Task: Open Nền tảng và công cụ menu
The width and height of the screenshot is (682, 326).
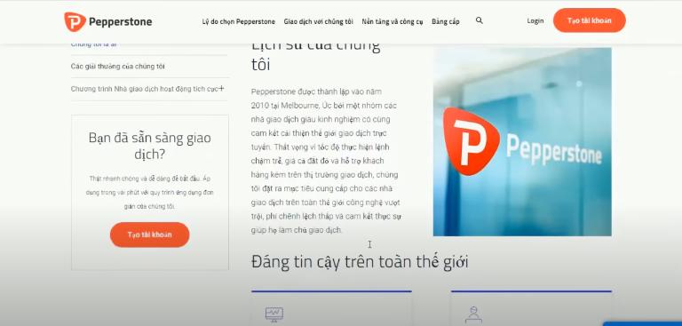Action: tap(393, 21)
